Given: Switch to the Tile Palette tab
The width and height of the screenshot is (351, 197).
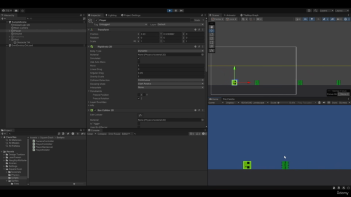Looking at the screenshot, I should [x=229, y=99].
